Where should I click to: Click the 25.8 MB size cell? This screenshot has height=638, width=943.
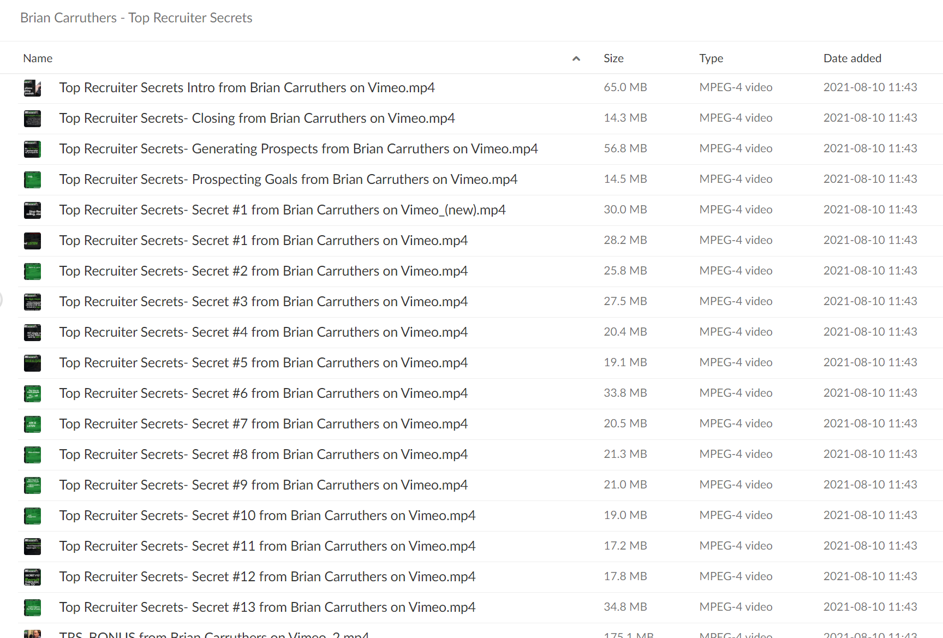pos(625,271)
